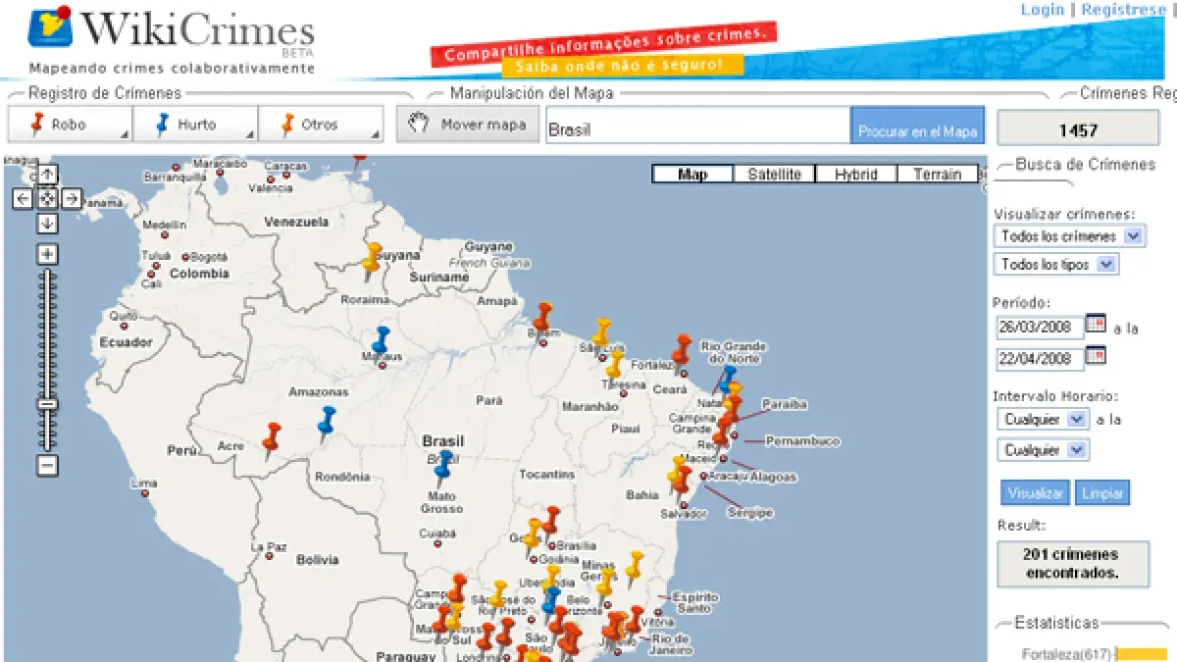Activate the Mover mapa tool
The height and width of the screenshot is (662, 1177).
pos(468,125)
